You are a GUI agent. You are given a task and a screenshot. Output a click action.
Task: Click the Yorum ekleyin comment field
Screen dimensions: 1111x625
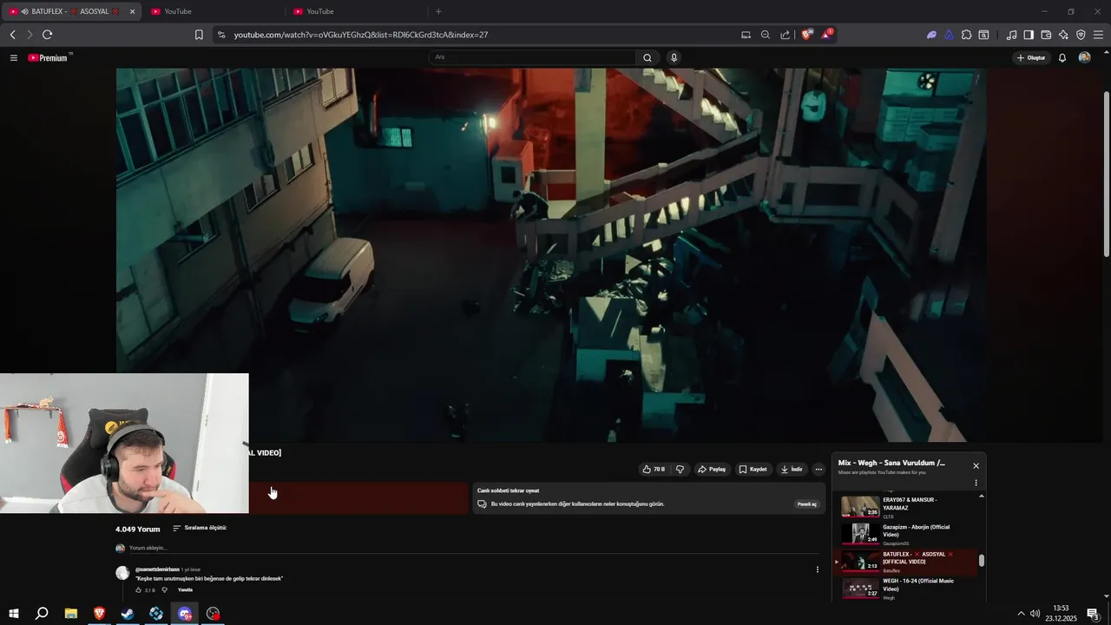coord(473,548)
